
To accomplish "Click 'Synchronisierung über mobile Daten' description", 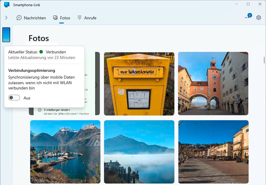I will point(42,83).
